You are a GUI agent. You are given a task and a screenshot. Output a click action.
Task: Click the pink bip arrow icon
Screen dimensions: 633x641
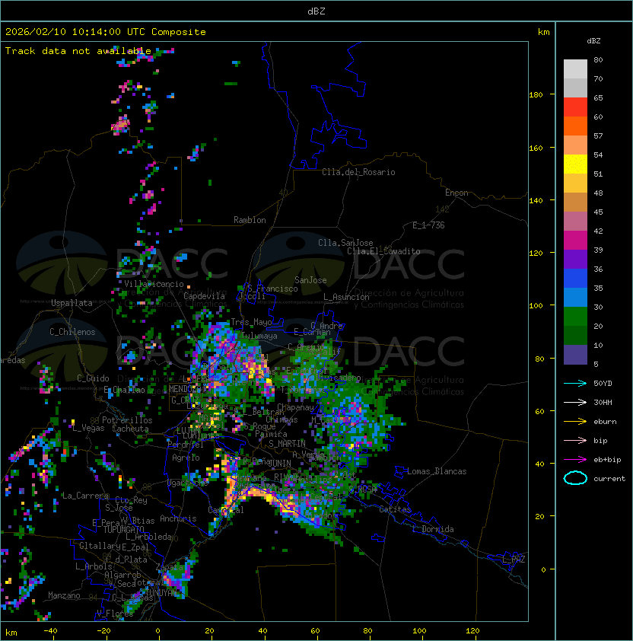575,440
